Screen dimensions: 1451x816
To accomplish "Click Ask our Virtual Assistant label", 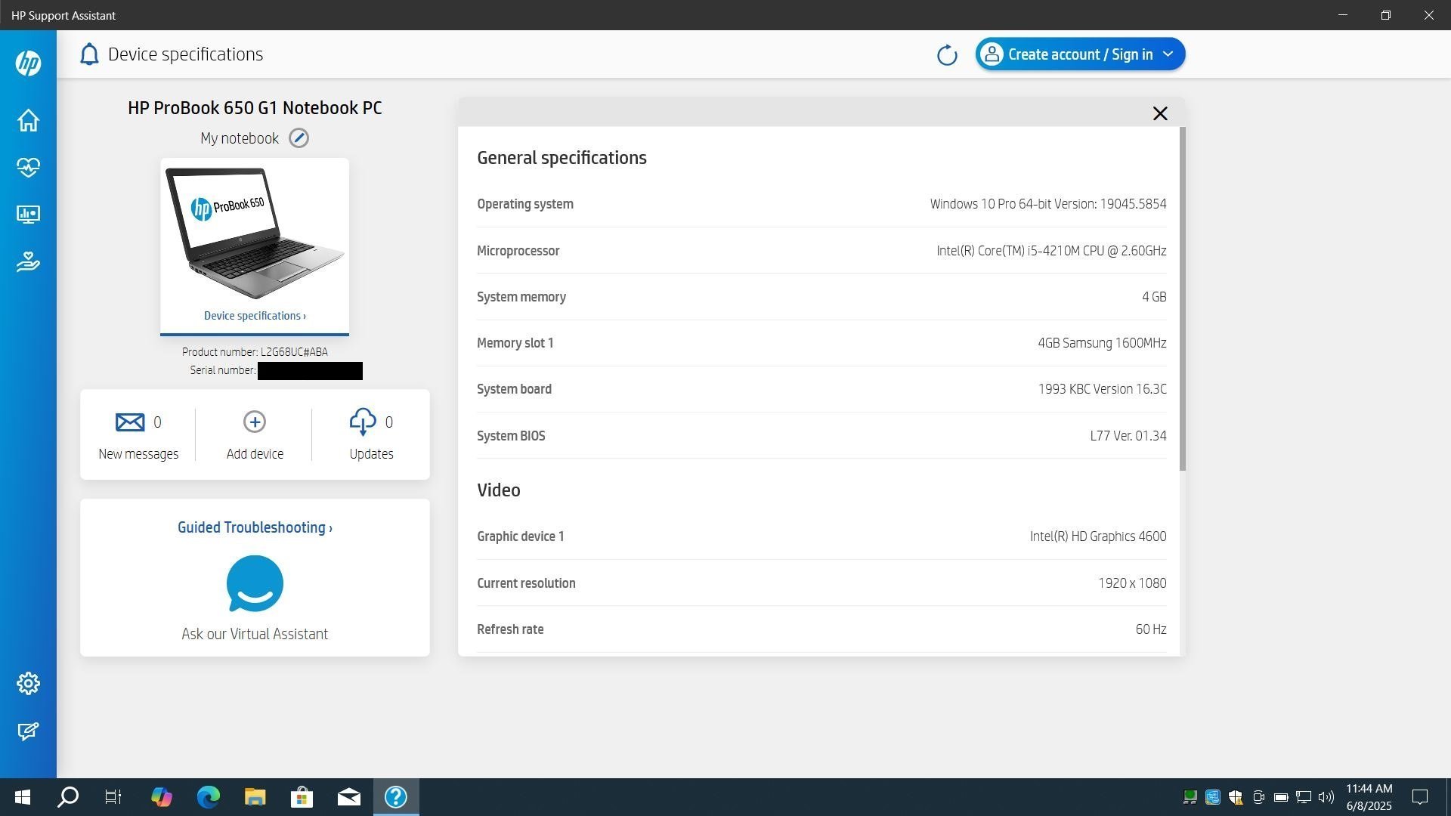I will (255, 634).
